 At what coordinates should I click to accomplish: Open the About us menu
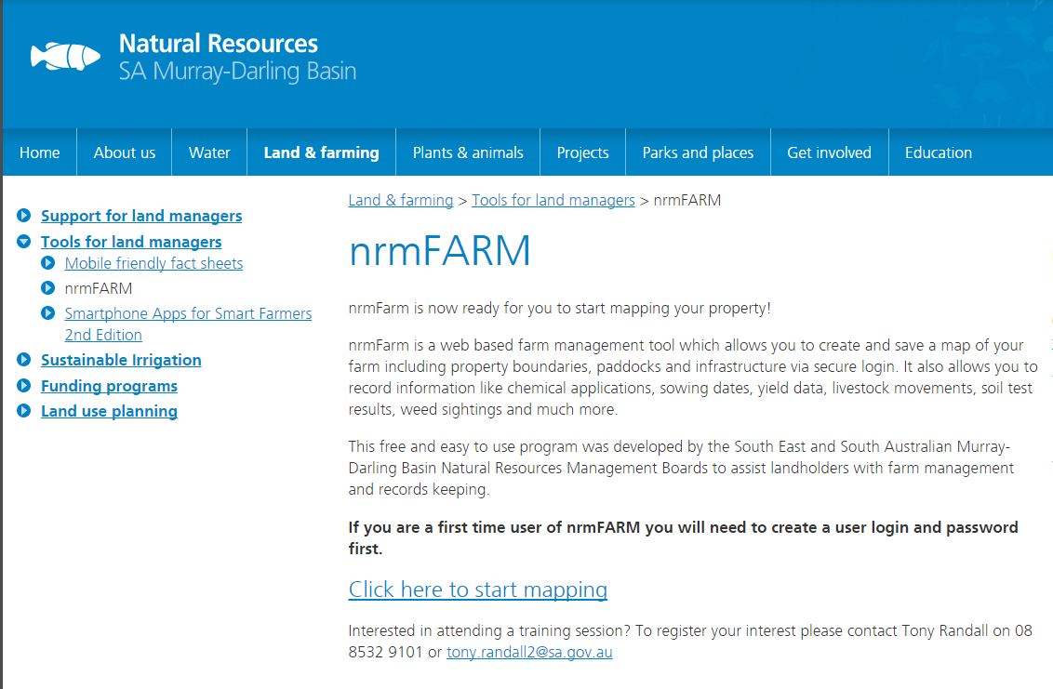(125, 152)
